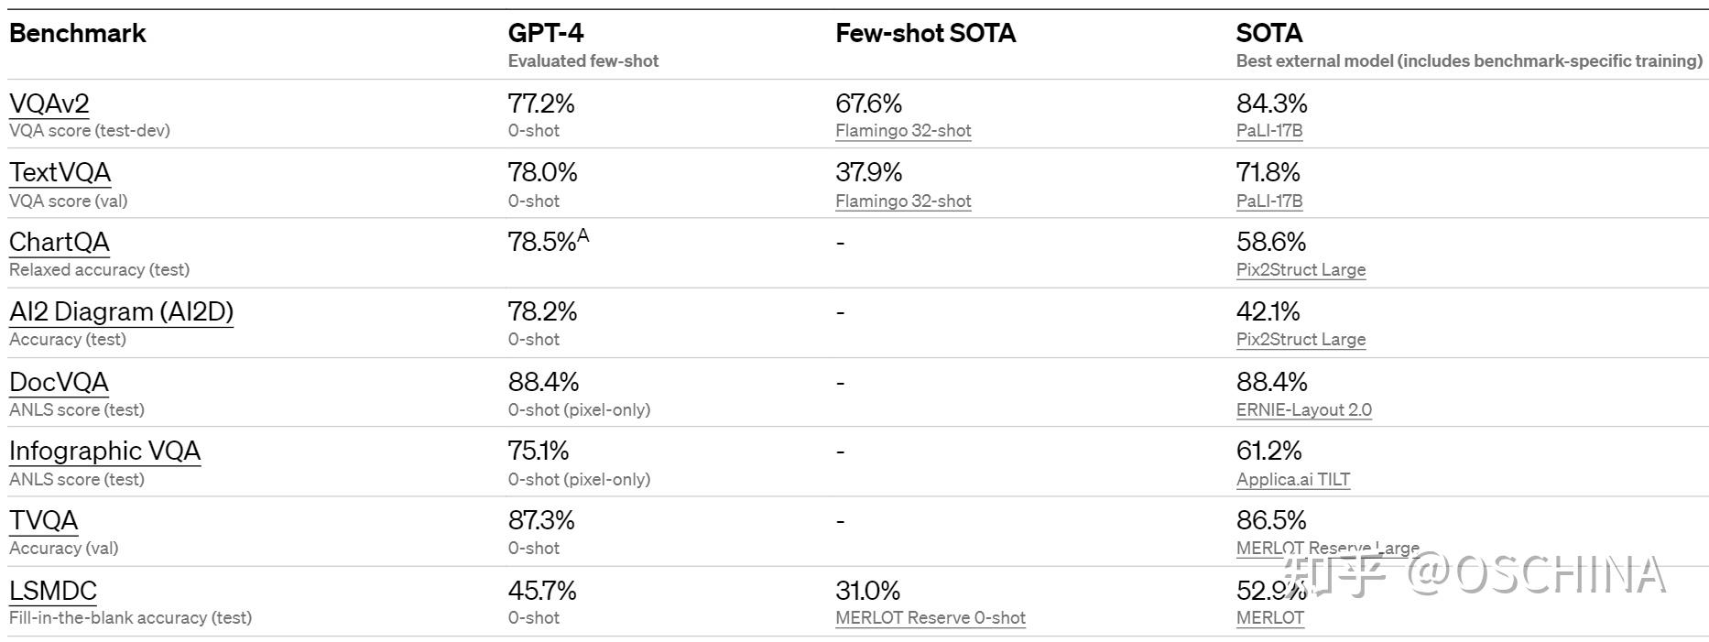The width and height of the screenshot is (1709, 642).
Task: Click the Infographic VQA link
Action: coord(104,451)
